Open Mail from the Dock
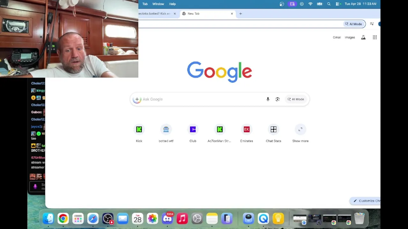This screenshot has height=229, width=408. (x=123, y=219)
